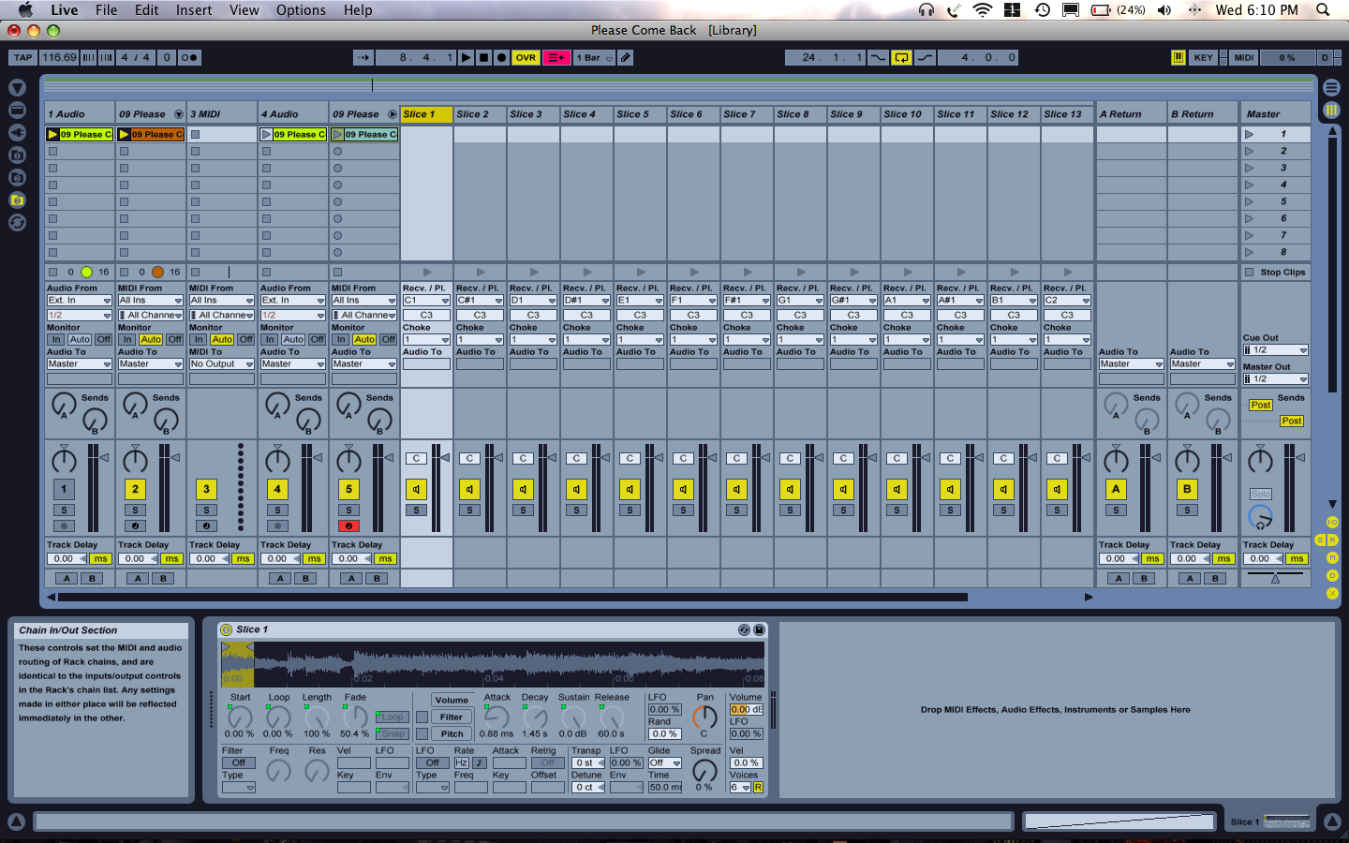The height and width of the screenshot is (843, 1349).
Task: Open the 1 Bar quantization dropdown
Action: (594, 57)
